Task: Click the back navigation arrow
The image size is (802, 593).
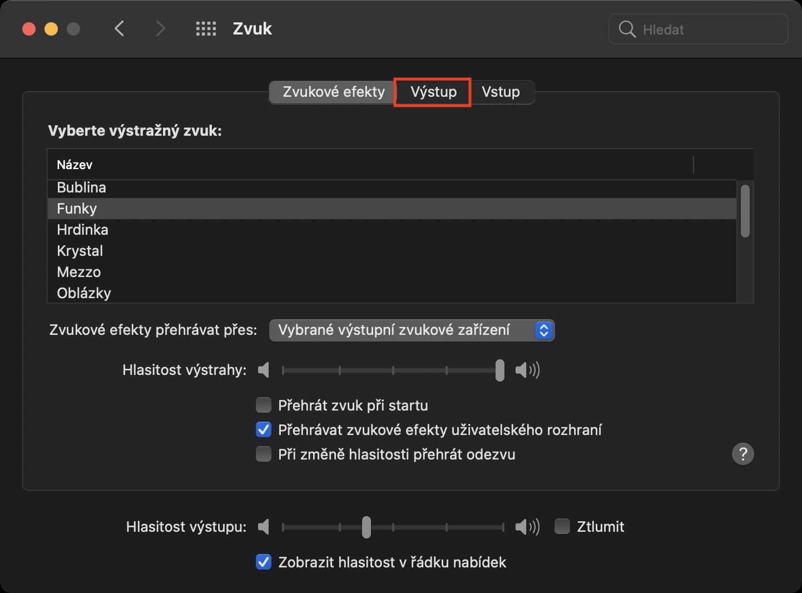Action: (x=119, y=29)
